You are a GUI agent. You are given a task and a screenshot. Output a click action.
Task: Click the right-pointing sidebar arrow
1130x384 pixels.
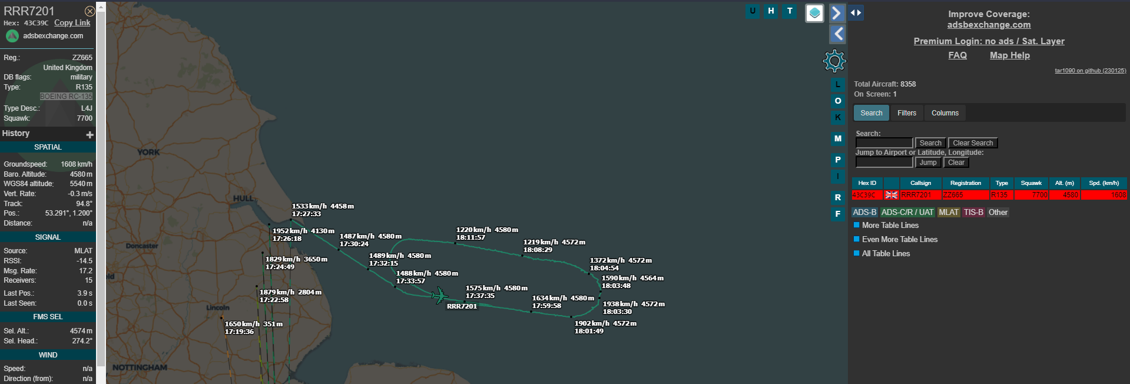[x=837, y=13]
